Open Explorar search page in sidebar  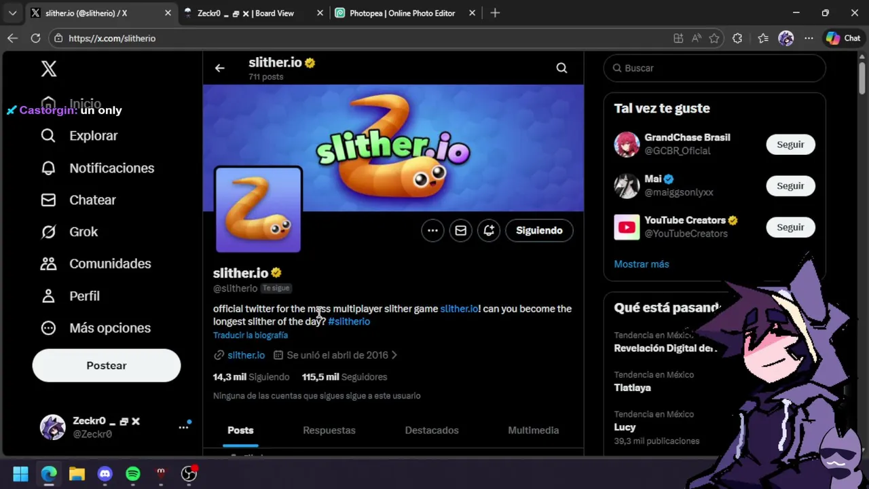tap(79, 136)
